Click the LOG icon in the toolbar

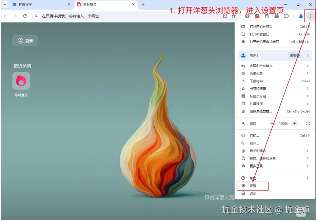point(276,16)
